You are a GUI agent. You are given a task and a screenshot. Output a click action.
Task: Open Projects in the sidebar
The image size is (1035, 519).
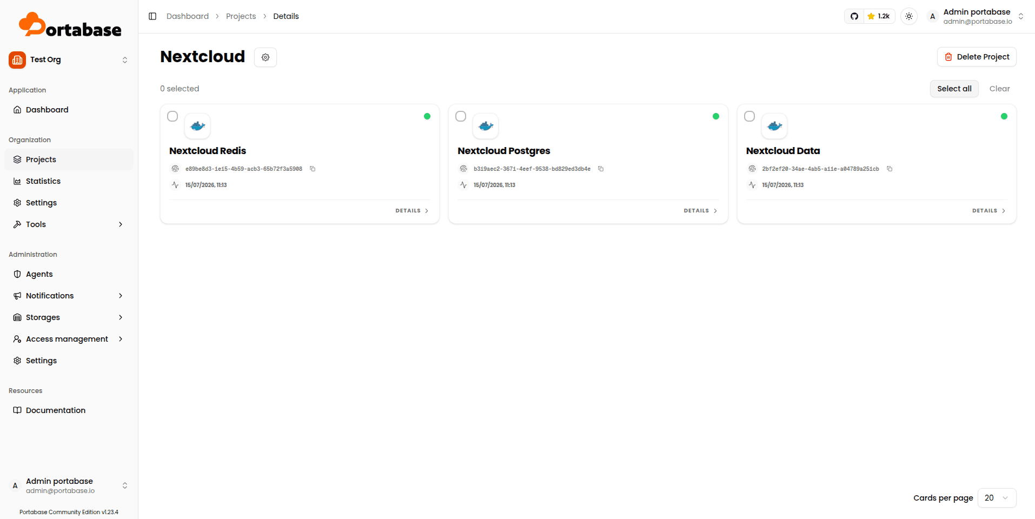(69, 159)
